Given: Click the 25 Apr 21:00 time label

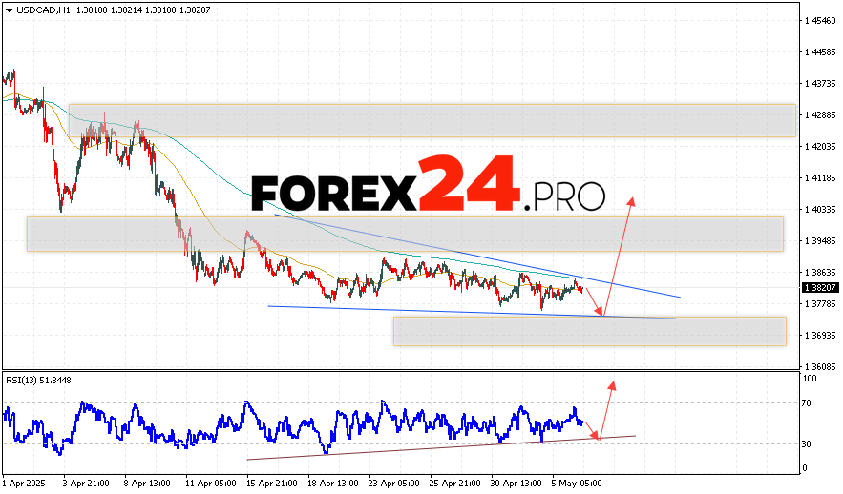Looking at the screenshot, I should point(455,484).
